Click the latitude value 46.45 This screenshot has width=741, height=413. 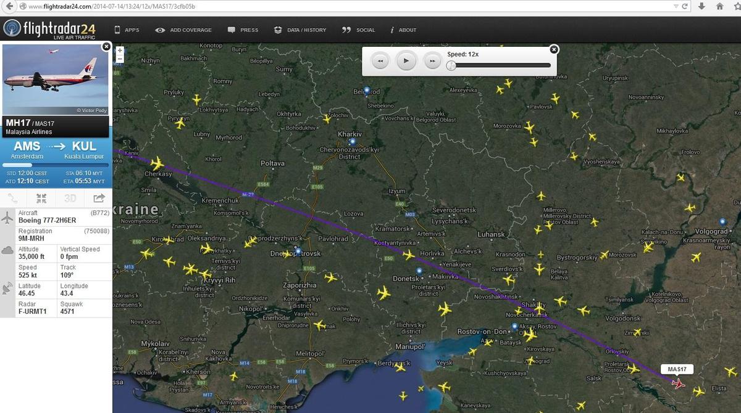point(27,293)
